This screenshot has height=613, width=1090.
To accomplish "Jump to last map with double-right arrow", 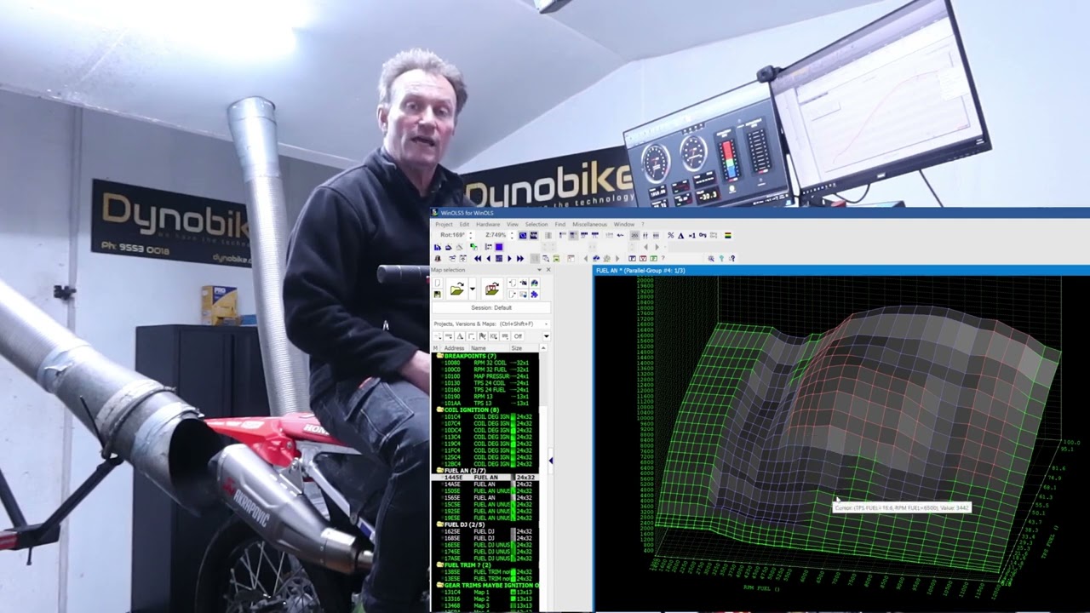I will [x=520, y=258].
